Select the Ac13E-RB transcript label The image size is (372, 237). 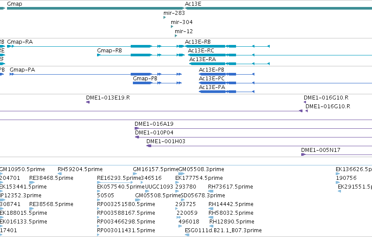click(198, 42)
